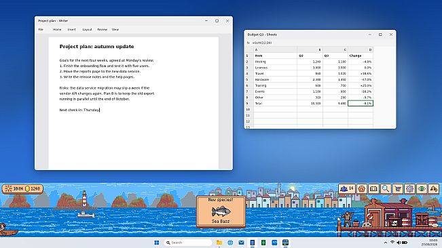
Task: Open the File Explorer folder on taskbar
Action: (x=219, y=243)
